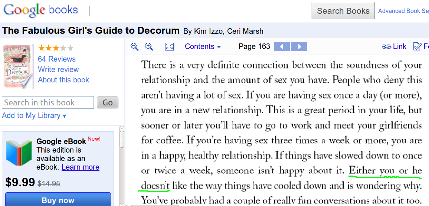Click the Google eBook heading text
The width and height of the screenshot is (429, 206).
pos(61,141)
